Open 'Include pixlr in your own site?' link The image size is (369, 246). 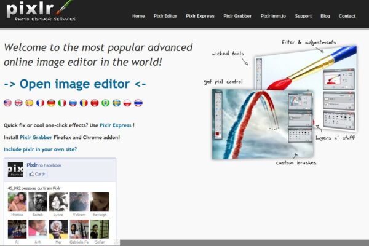41,149
